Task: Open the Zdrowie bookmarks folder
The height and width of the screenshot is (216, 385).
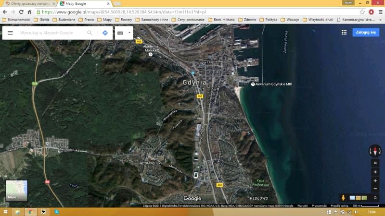Action: [247, 20]
